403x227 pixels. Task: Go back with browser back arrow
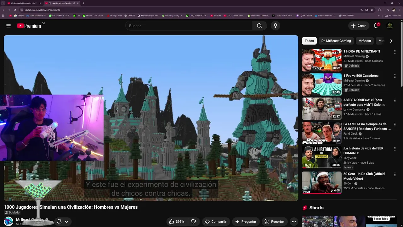(x=4, y=10)
